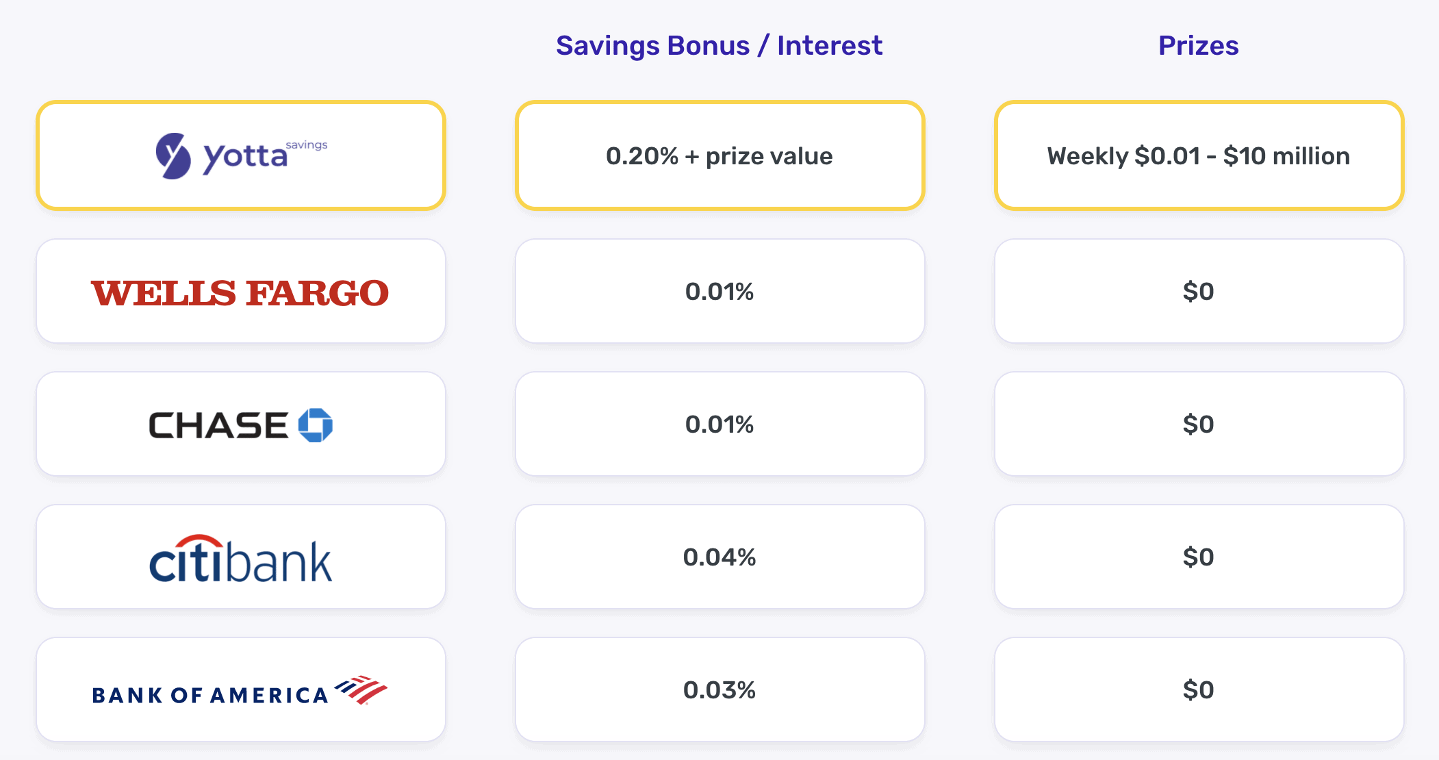Click Bank of America's 0.03% interest cell

(x=719, y=690)
